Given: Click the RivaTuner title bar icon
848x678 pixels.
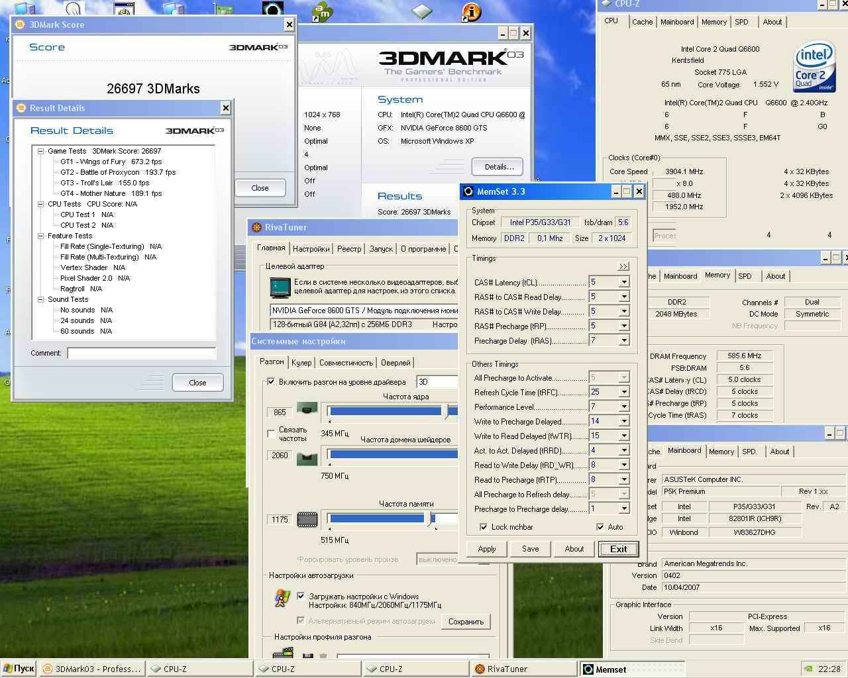Looking at the screenshot, I should pos(256,227).
